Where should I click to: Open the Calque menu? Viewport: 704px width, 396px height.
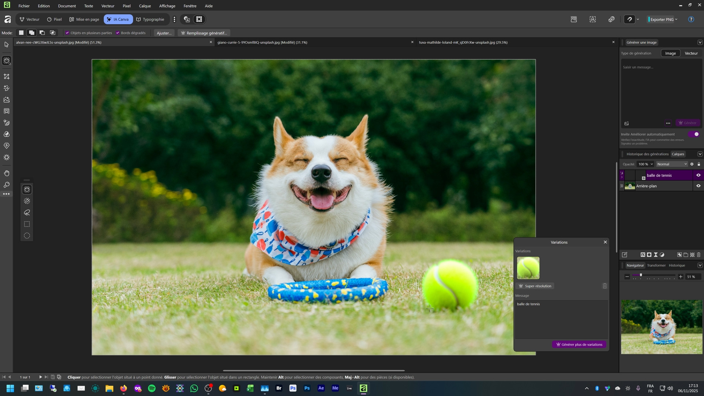click(x=145, y=6)
